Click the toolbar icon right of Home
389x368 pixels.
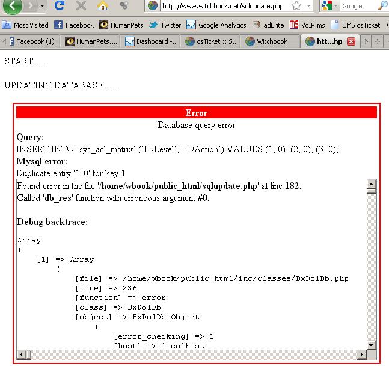pyautogui.click(x=124, y=5)
